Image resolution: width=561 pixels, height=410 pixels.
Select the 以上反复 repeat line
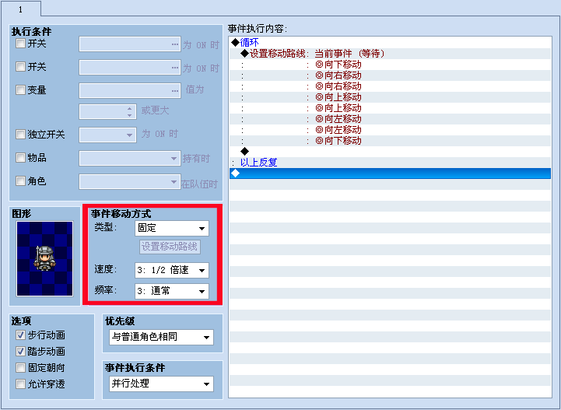(391, 163)
